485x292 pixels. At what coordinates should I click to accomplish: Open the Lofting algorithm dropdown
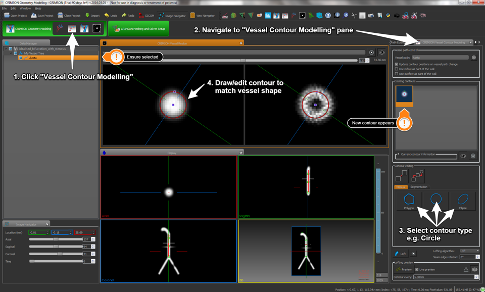(x=469, y=251)
